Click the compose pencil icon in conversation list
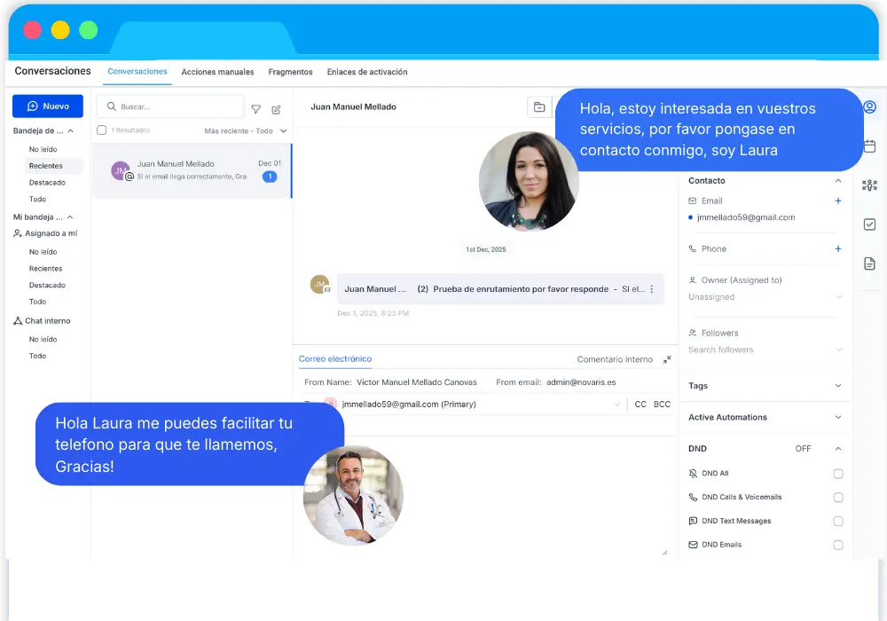The image size is (887, 621). click(276, 109)
